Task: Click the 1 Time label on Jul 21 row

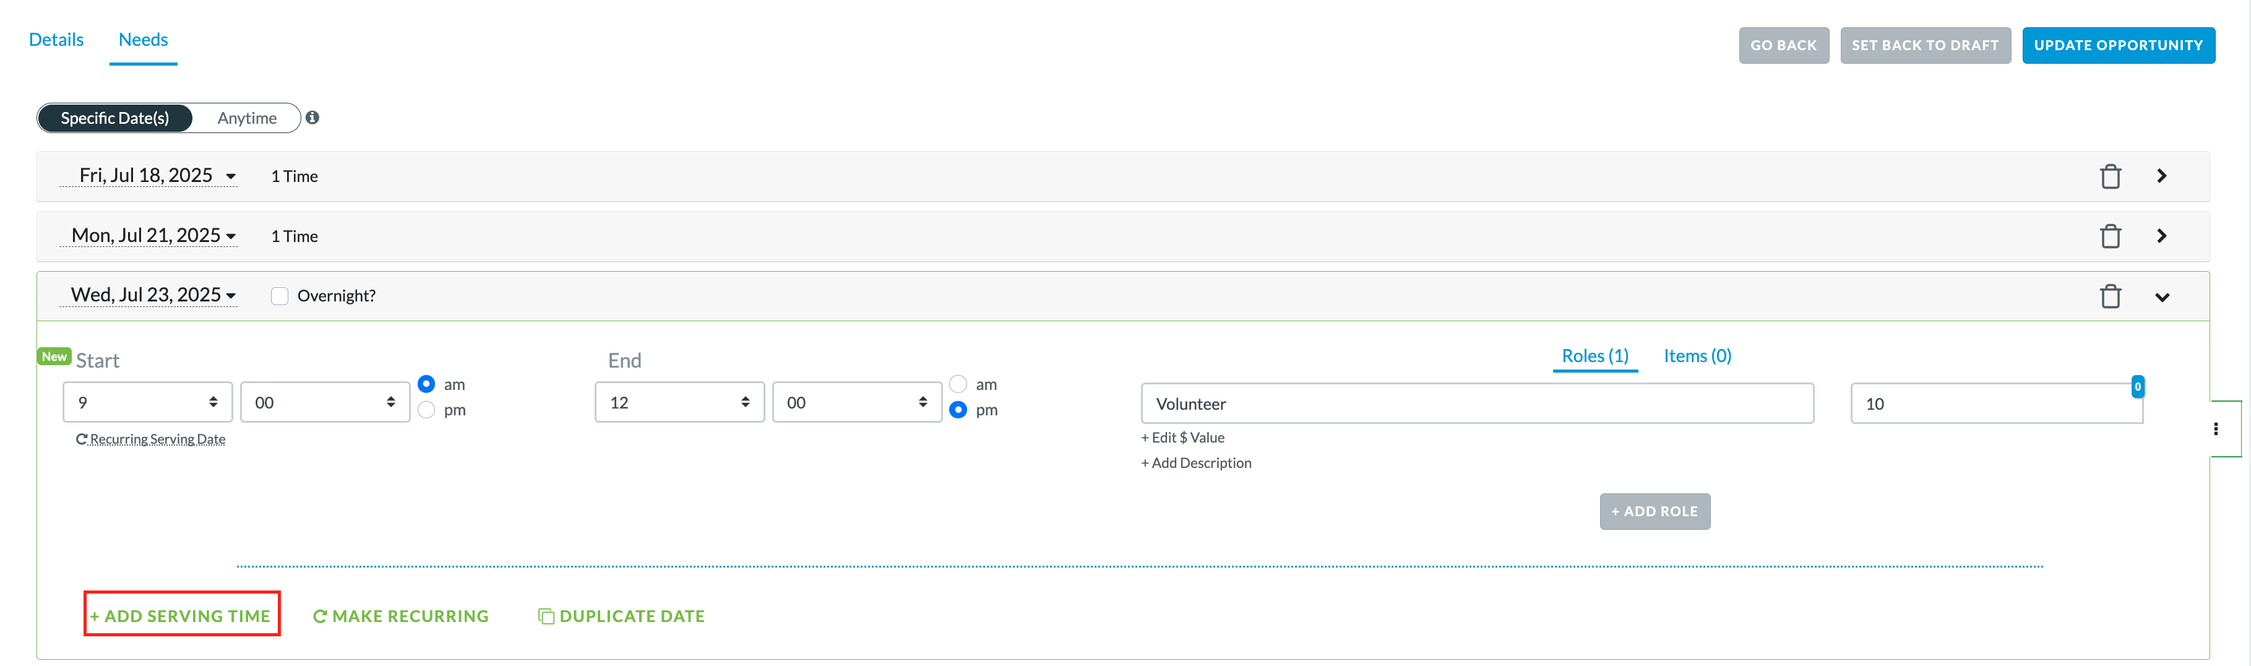Action: [295, 236]
